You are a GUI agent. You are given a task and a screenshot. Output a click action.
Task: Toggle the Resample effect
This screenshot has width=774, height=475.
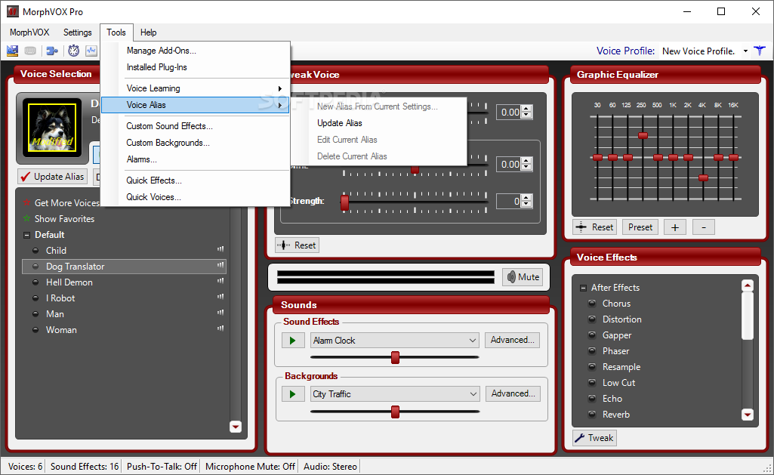592,366
